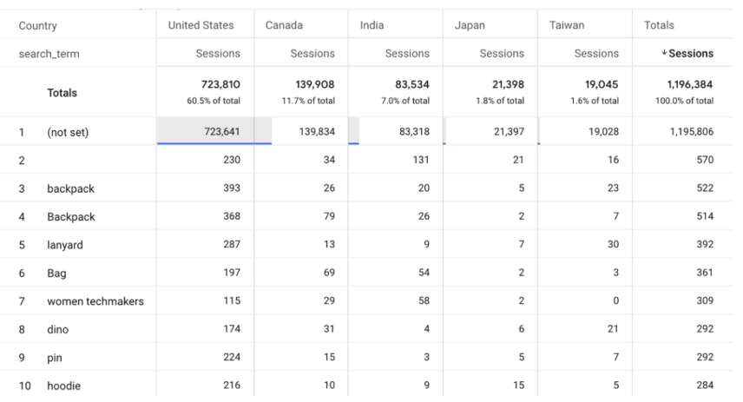Click the 21,397 Japan cell

click(x=509, y=131)
